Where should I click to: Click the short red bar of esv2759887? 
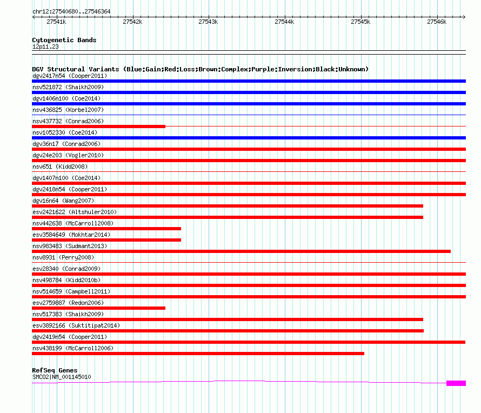(98, 308)
